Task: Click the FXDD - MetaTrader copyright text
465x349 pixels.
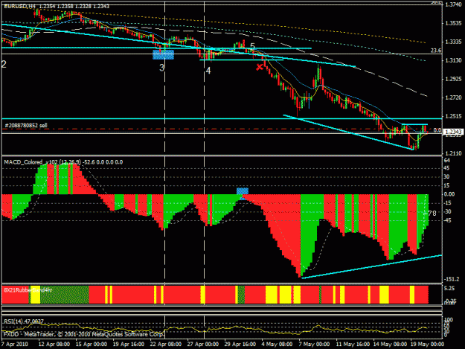Action: tap(83, 334)
